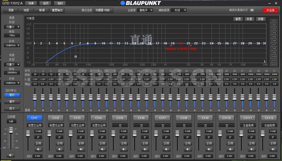Mute CH2 with its speaker icon
This screenshot has height=161, width=282.
pos(60,149)
